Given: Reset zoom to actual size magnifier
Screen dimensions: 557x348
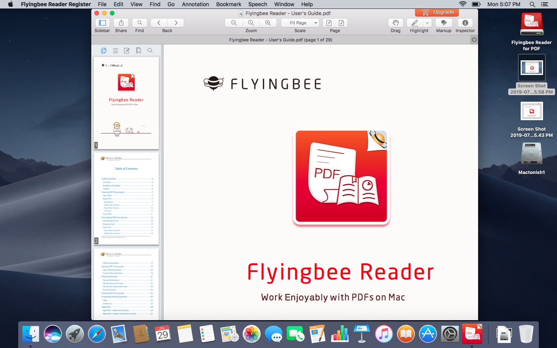Looking at the screenshot, I should [251, 23].
